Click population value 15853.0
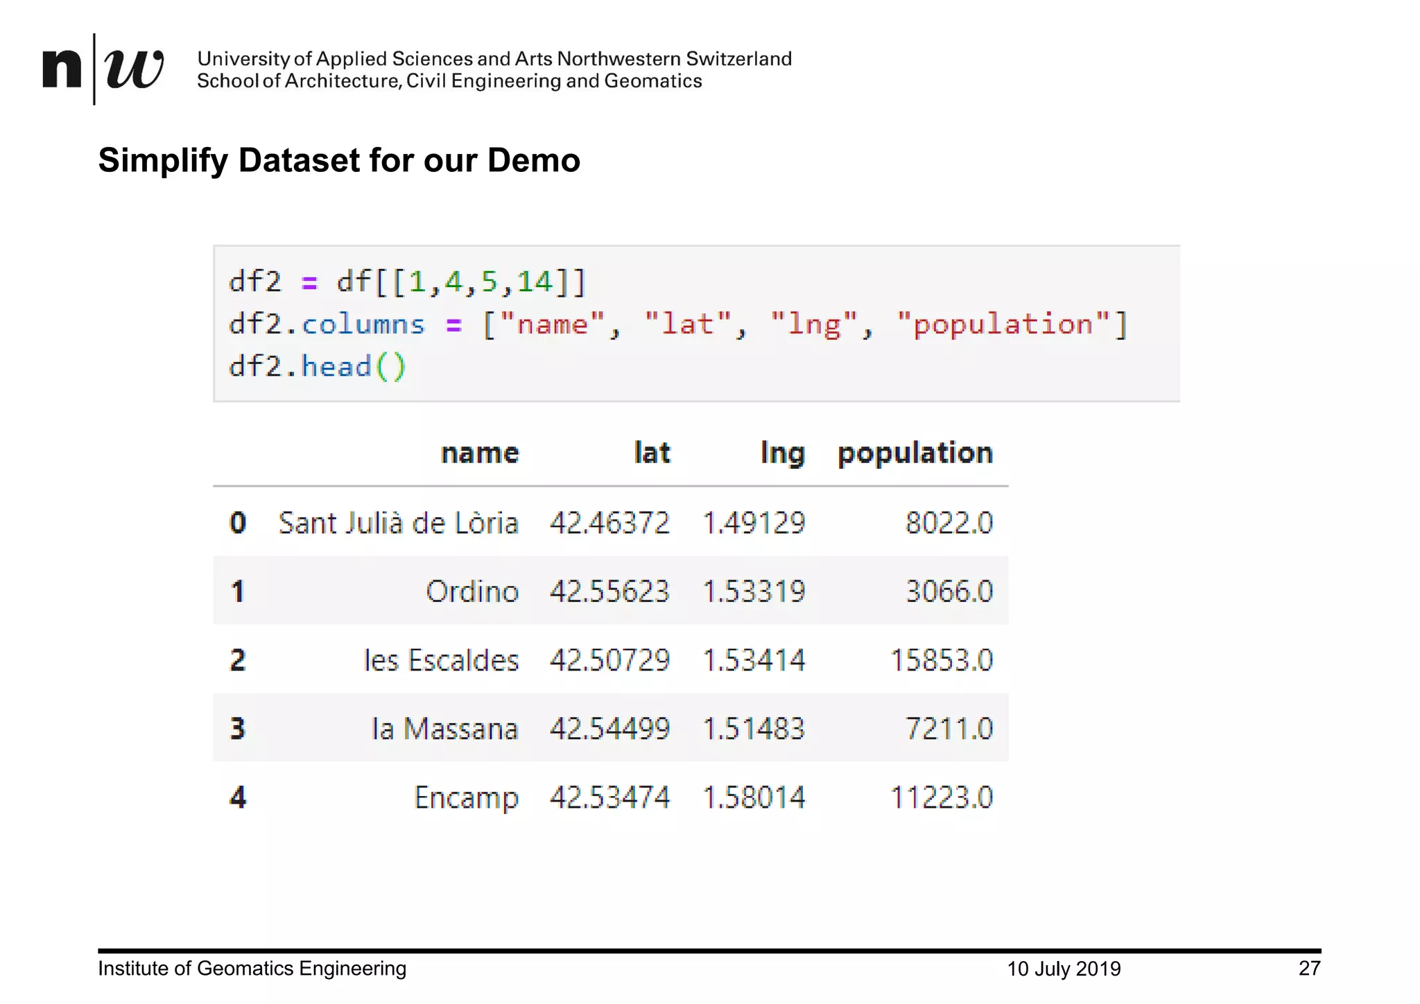 point(942,660)
